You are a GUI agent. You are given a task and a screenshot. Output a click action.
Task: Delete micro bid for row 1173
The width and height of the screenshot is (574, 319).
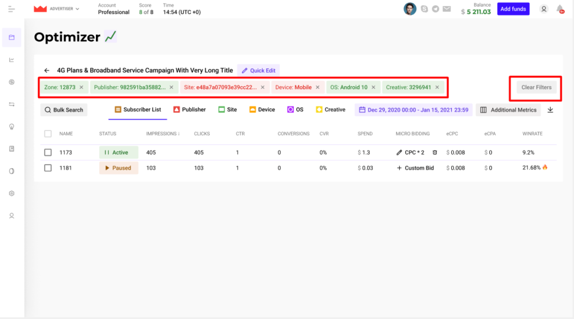(x=434, y=152)
